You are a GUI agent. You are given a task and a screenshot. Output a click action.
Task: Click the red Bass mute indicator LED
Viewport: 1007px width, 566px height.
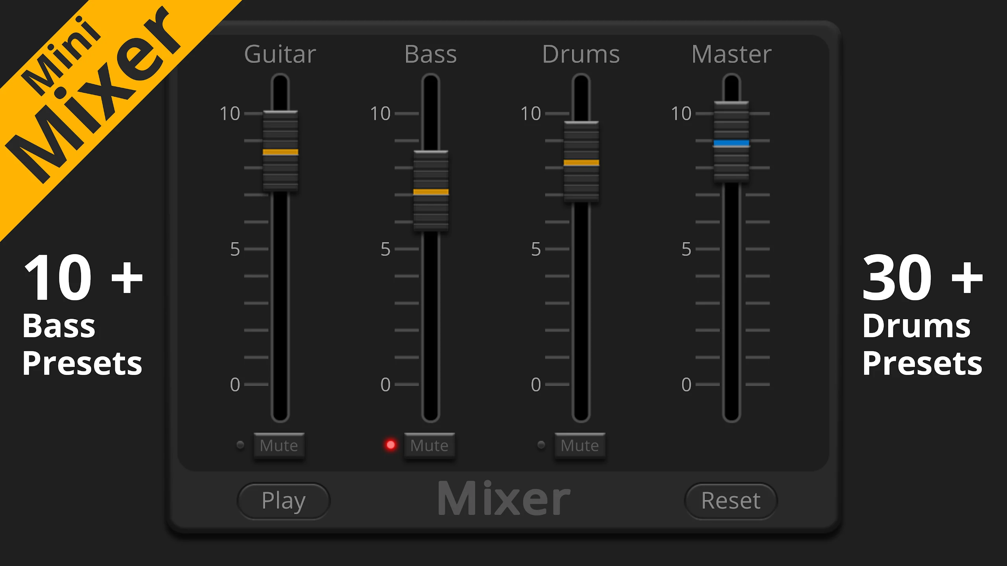[391, 445]
